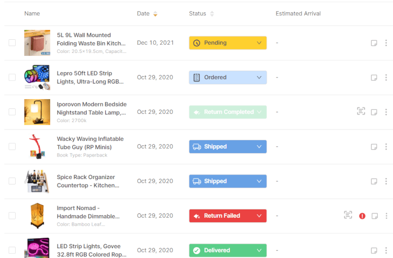Click red error alert for Import Nomad
Screen dimensions: 393x258
(362, 216)
